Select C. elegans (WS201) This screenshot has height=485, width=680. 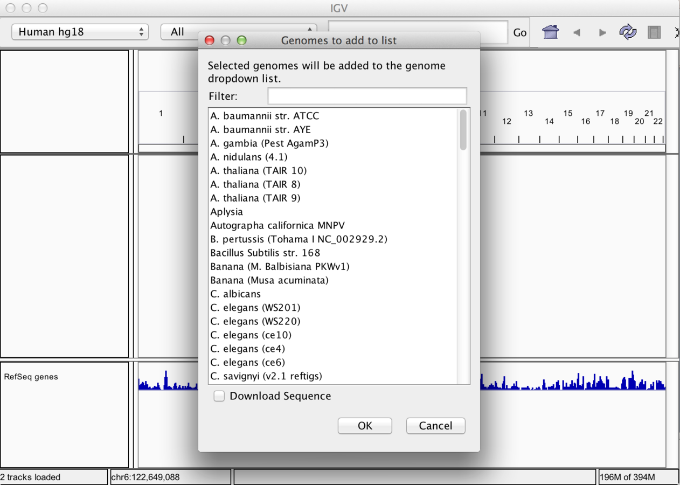pos(334,307)
